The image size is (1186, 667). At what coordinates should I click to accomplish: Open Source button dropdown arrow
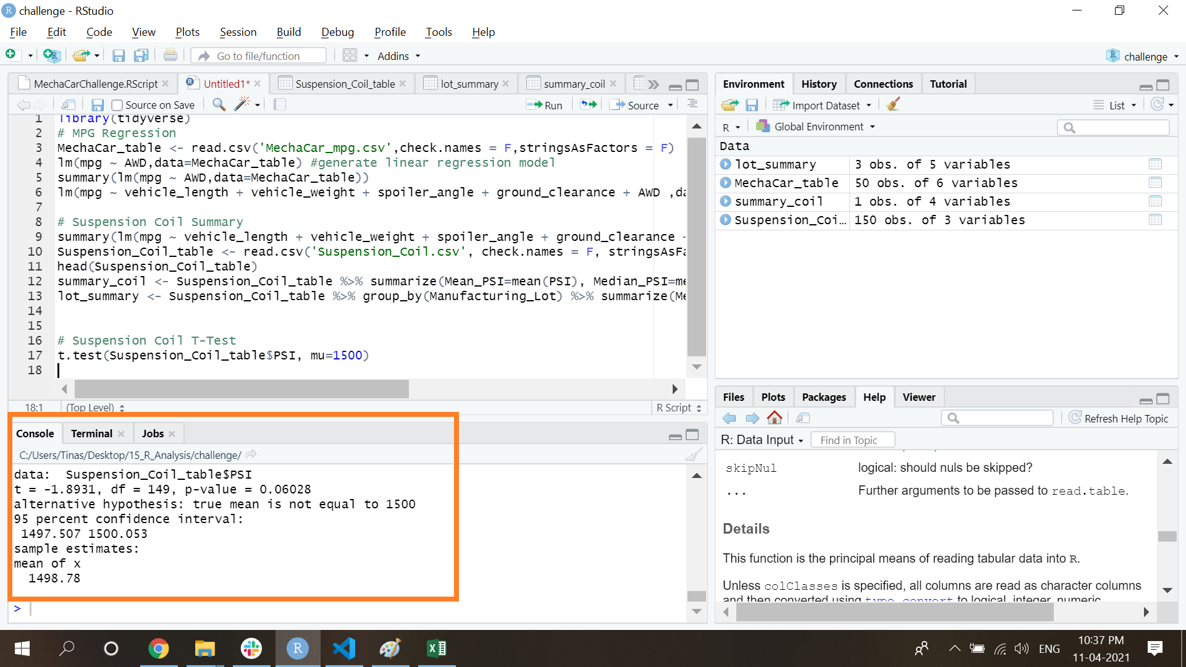click(670, 105)
